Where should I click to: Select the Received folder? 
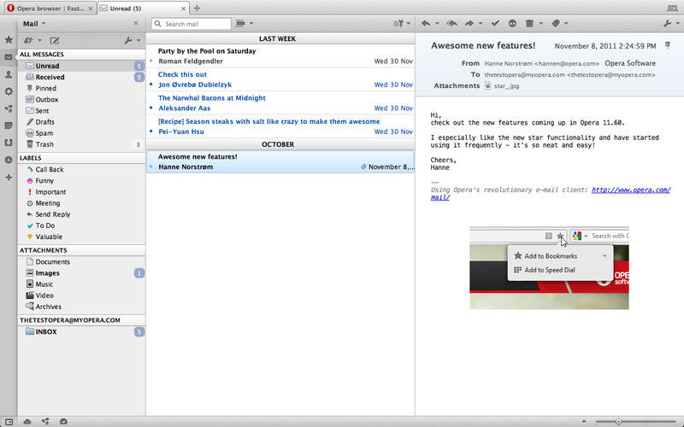pos(81,77)
